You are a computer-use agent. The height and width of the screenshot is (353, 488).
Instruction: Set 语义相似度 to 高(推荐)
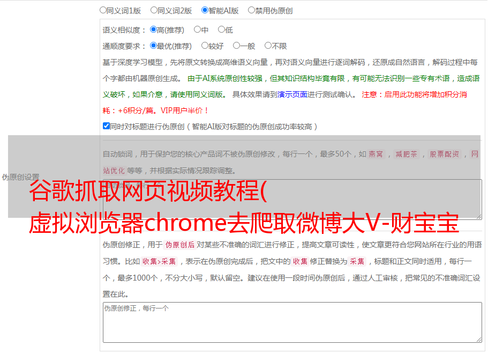pos(153,30)
